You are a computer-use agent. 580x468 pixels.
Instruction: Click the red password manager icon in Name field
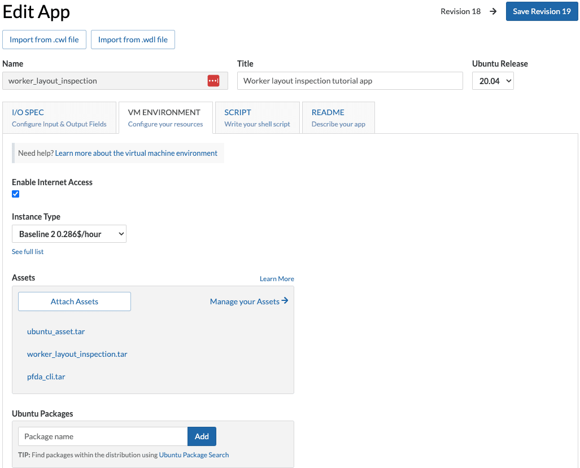point(213,81)
